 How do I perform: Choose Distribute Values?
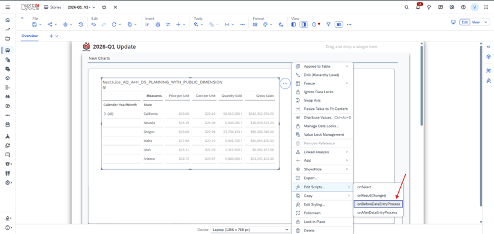322,117
